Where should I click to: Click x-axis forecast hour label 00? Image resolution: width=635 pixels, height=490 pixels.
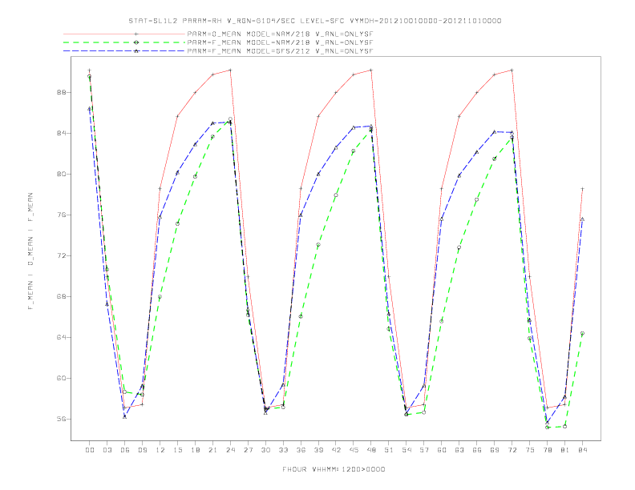[x=90, y=450]
